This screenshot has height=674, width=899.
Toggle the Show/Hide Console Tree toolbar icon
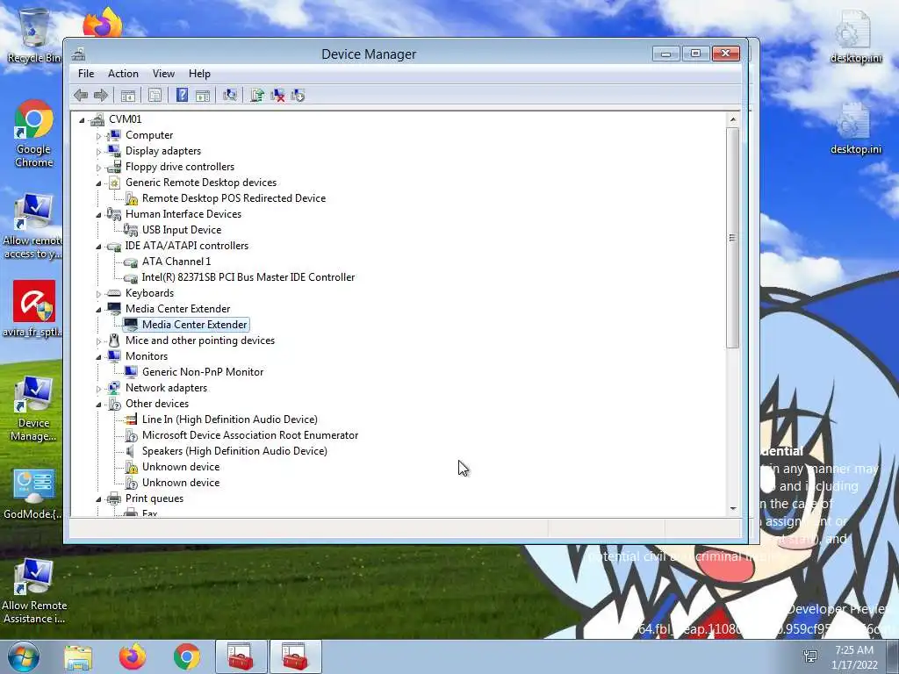click(128, 95)
